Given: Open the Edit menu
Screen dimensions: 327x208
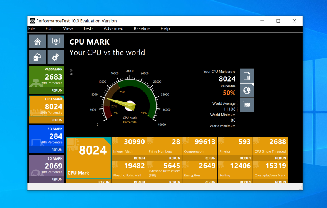Looking at the screenshot, I should click(x=49, y=28).
